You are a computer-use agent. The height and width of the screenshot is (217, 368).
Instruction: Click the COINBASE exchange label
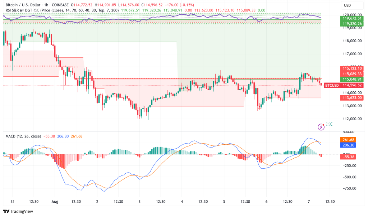pos(60,5)
